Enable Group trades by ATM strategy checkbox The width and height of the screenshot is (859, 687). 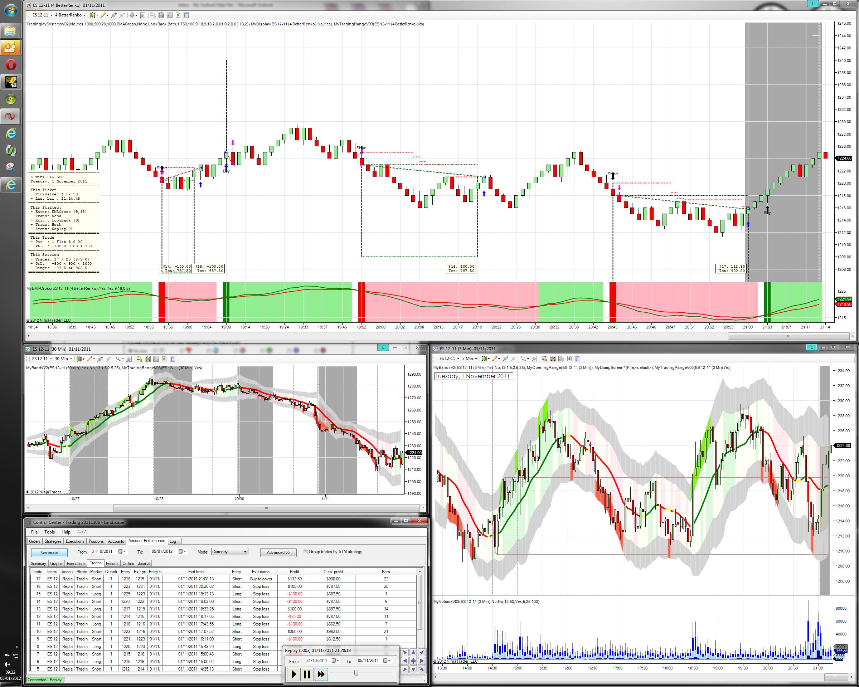pos(305,552)
